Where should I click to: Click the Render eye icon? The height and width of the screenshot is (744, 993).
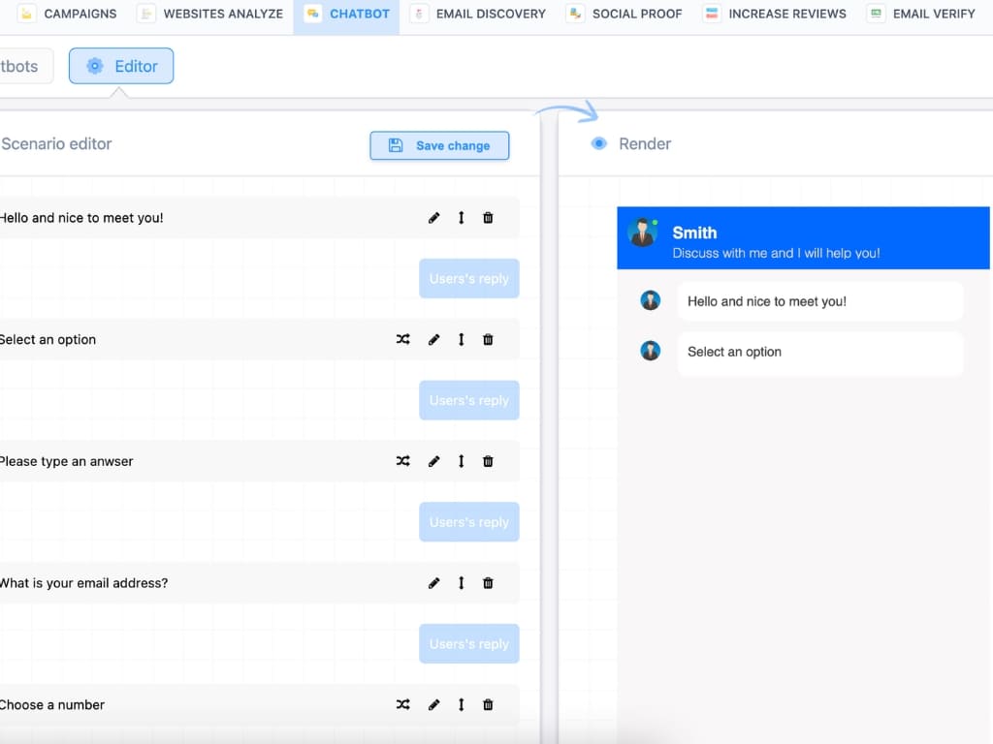click(598, 143)
